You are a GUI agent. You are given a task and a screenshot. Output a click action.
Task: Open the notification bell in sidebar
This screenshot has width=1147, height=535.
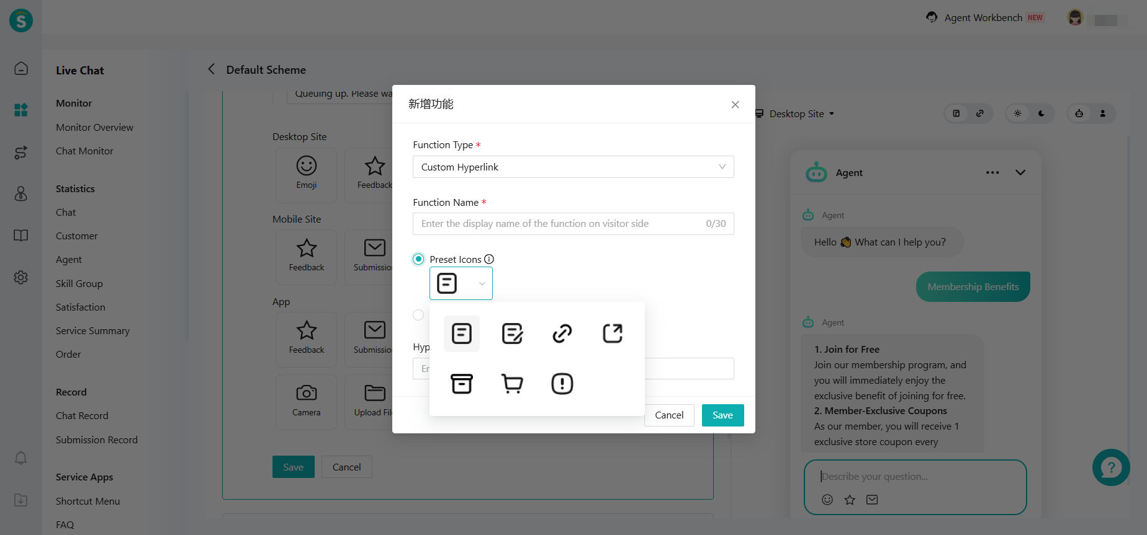click(21, 458)
